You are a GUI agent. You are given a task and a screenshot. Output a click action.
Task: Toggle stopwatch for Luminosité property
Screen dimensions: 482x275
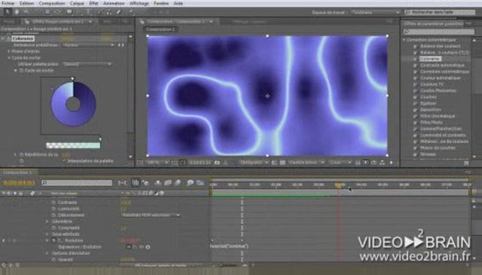(x=54, y=209)
